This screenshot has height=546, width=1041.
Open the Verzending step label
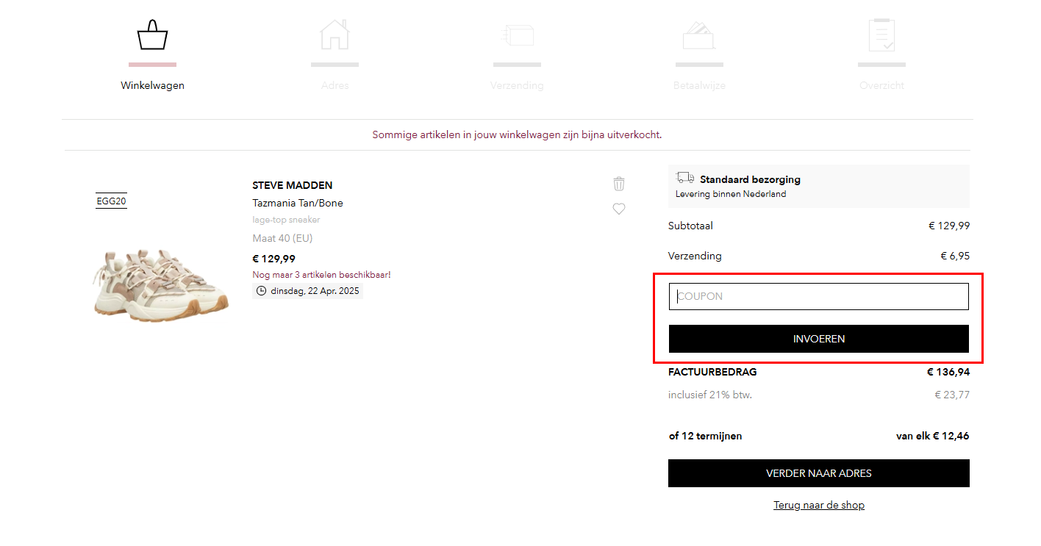517,85
